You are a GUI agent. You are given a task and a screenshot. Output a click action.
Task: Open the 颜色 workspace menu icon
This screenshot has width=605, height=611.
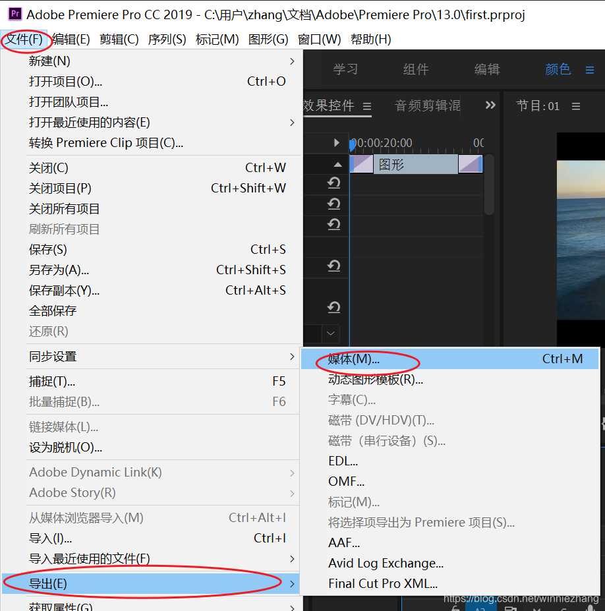click(590, 70)
